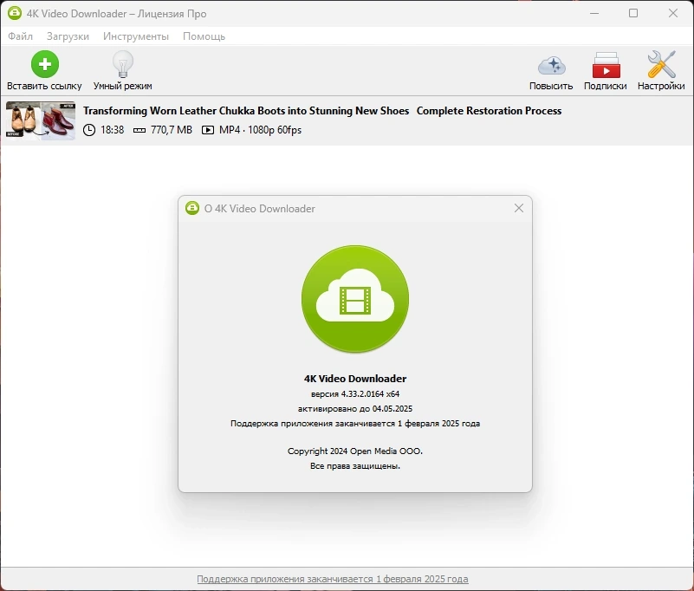Click the file size icon beside 770,7 MB

pyautogui.click(x=139, y=130)
